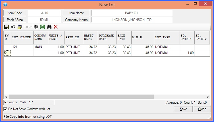
Task: Export grid using the Excel icon
Action: pos(42,27)
